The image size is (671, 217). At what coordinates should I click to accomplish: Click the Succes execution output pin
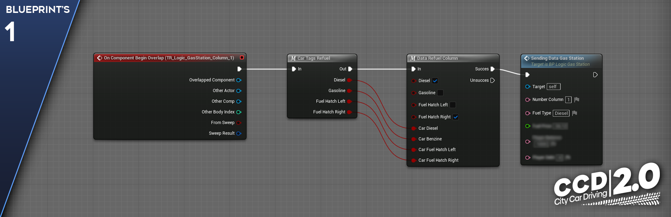pyautogui.click(x=492, y=69)
